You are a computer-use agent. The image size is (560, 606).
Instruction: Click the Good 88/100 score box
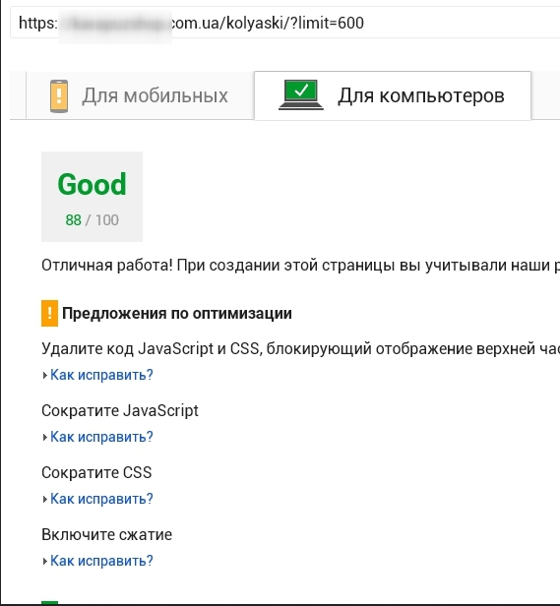point(93,197)
